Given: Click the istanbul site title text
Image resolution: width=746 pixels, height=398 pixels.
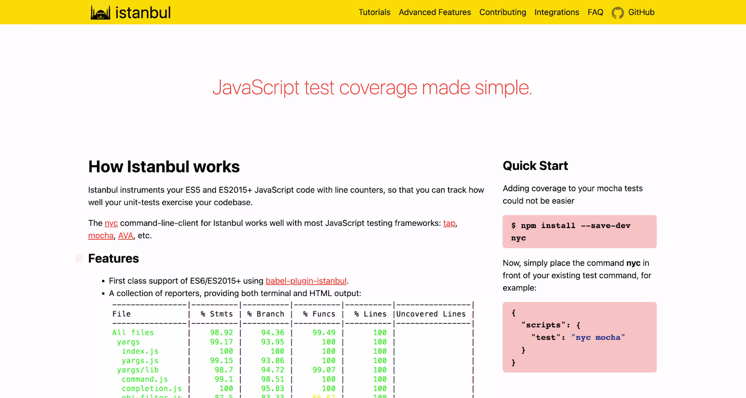Looking at the screenshot, I should click(x=143, y=13).
